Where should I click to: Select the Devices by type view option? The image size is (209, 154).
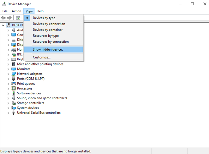tap(53, 18)
